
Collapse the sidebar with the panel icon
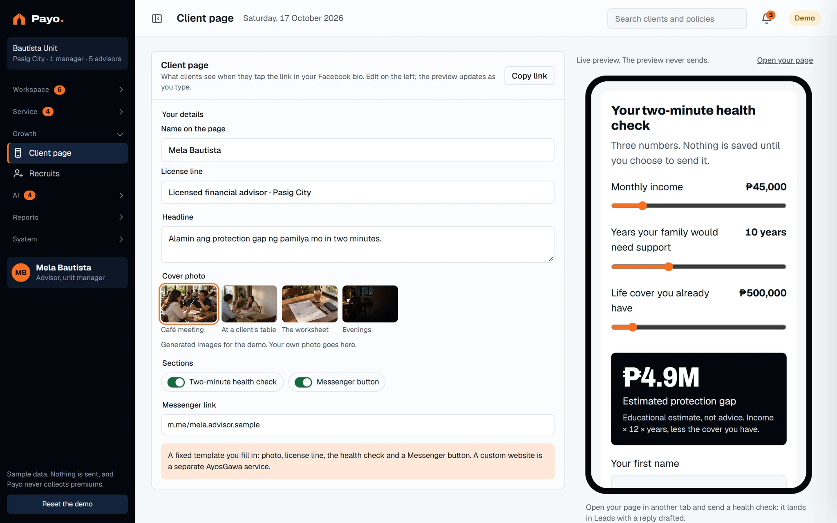coord(157,18)
